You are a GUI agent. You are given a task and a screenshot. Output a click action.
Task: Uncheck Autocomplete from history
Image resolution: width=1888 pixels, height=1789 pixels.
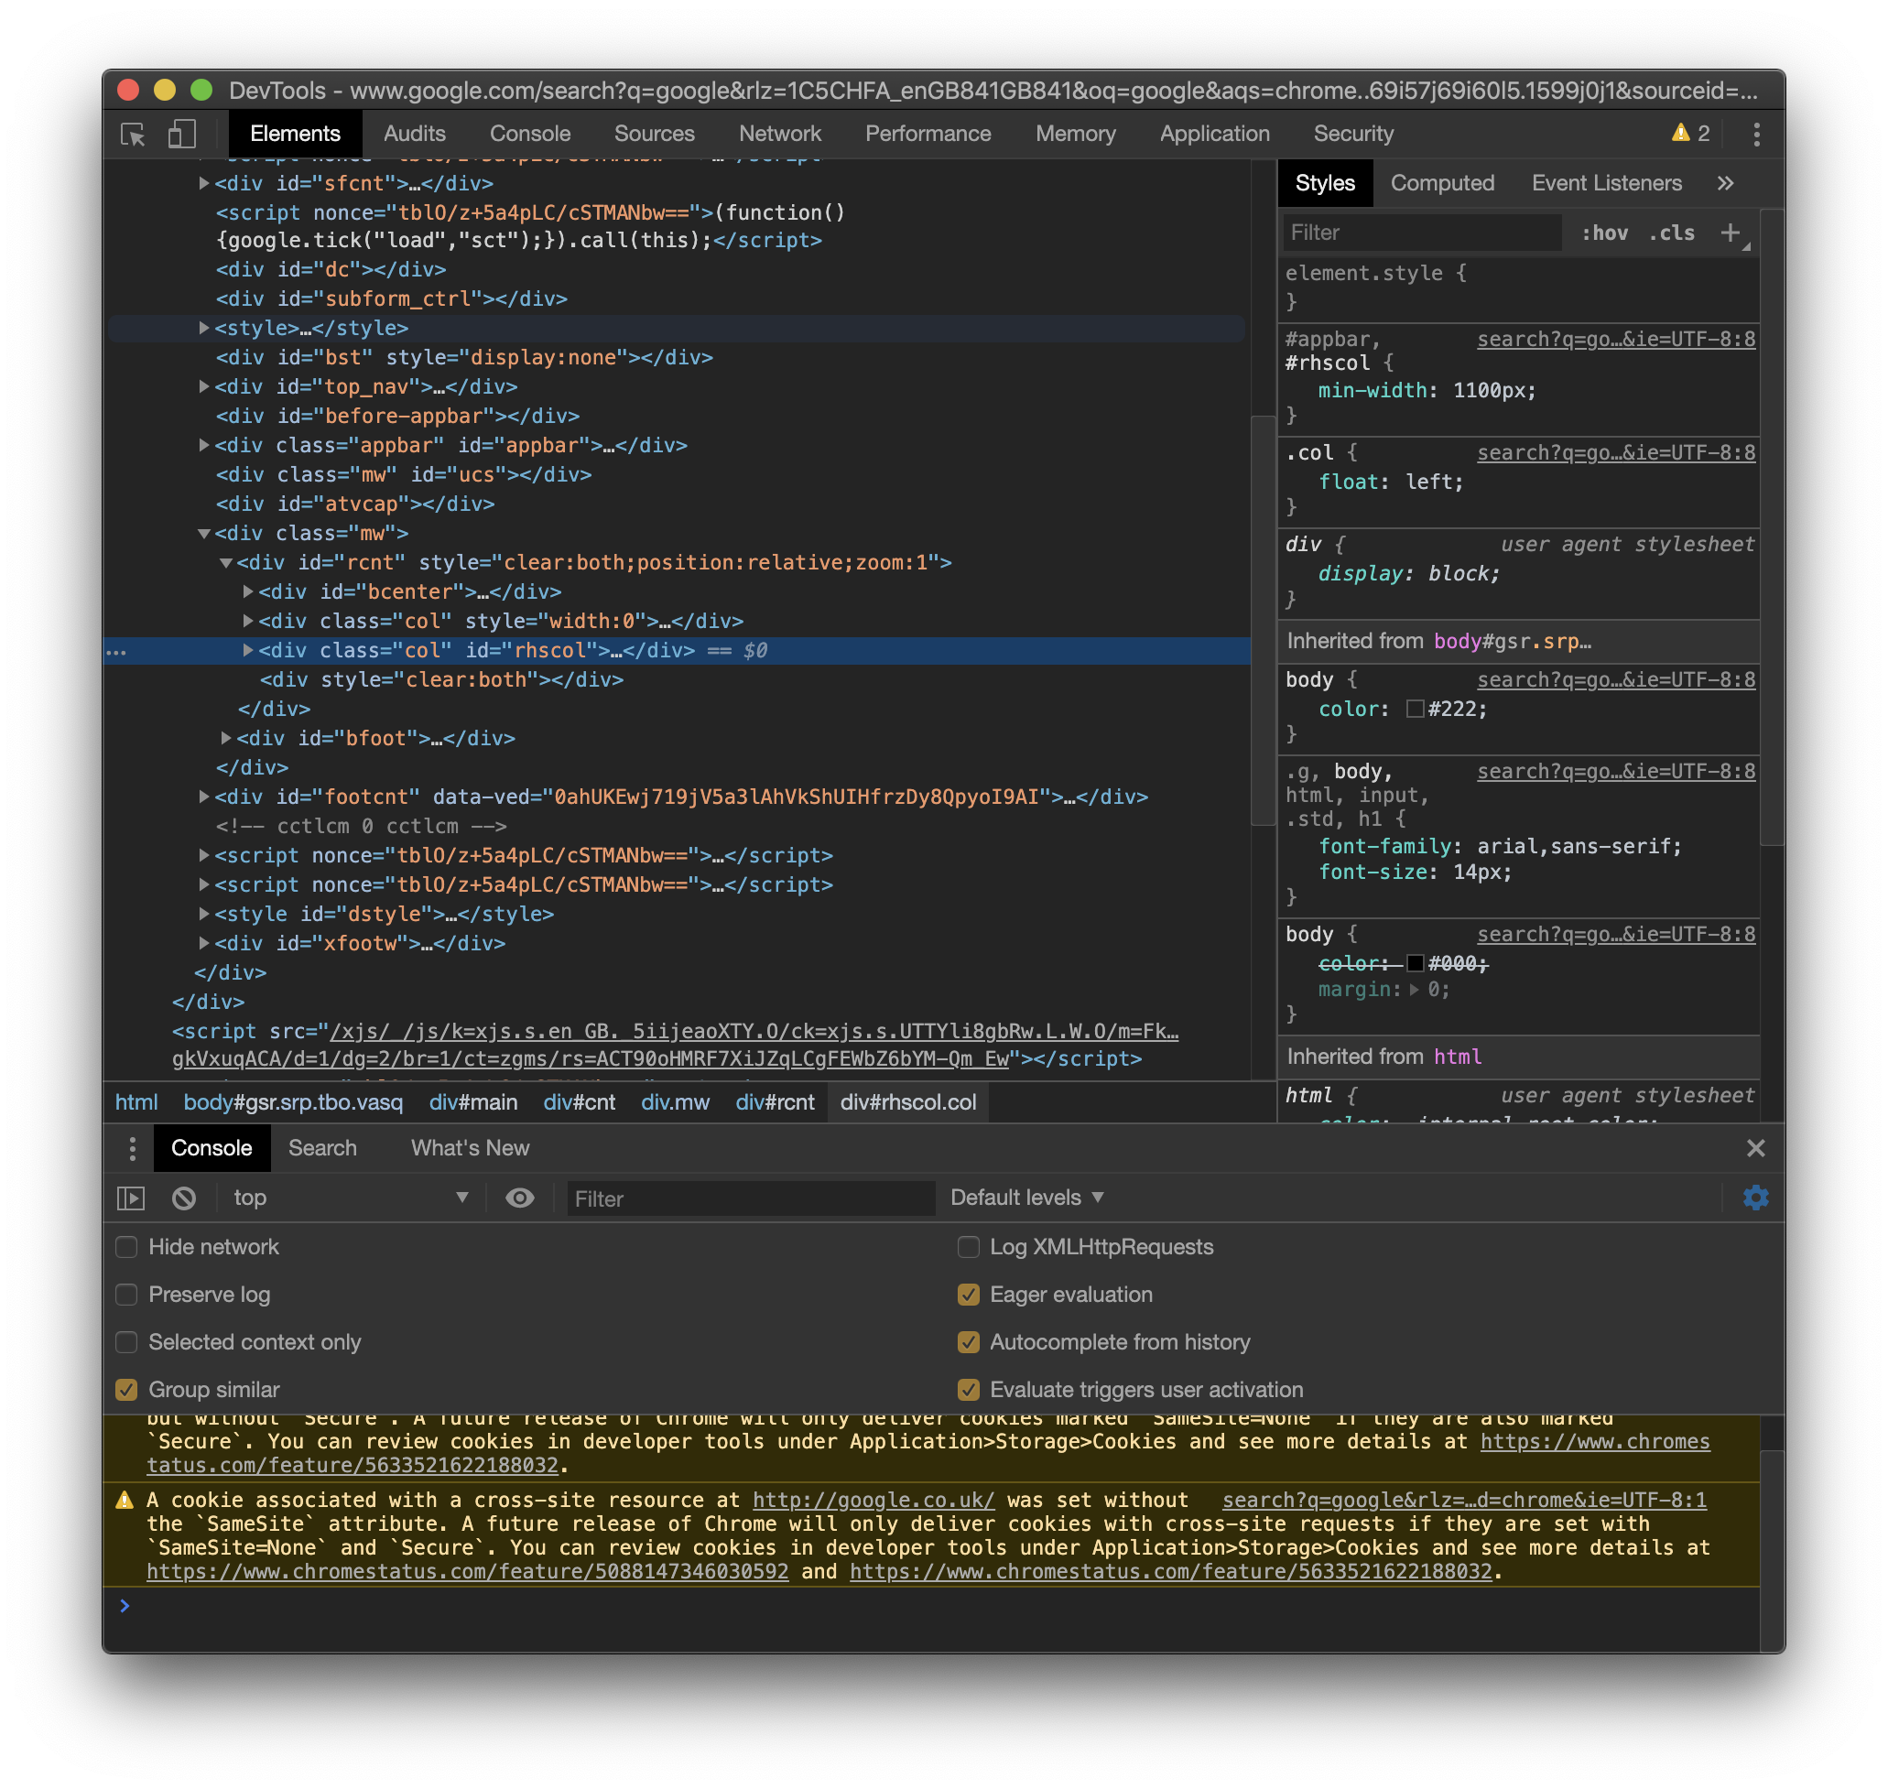click(969, 1342)
